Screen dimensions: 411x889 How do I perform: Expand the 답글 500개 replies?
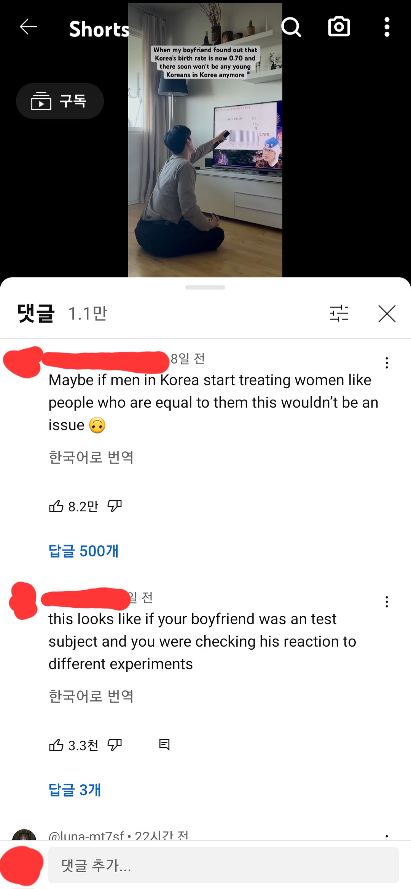(x=84, y=551)
